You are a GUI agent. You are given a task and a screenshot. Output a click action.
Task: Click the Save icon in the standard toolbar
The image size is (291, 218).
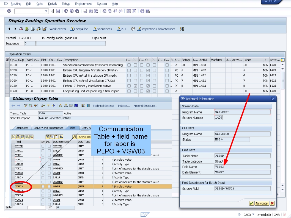(x=58, y=11)
